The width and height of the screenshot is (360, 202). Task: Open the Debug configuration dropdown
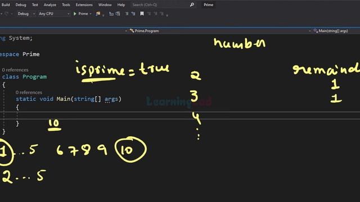[x=26, y=13]
